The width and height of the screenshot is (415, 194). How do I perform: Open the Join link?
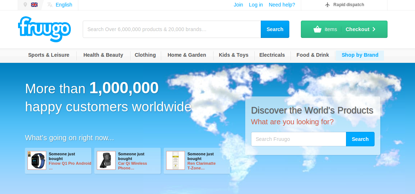(238, 5)
